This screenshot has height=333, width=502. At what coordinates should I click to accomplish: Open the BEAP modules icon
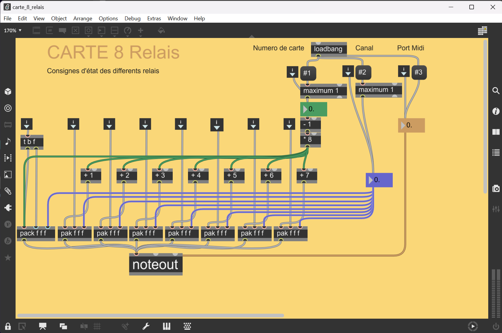pos(8,241)
